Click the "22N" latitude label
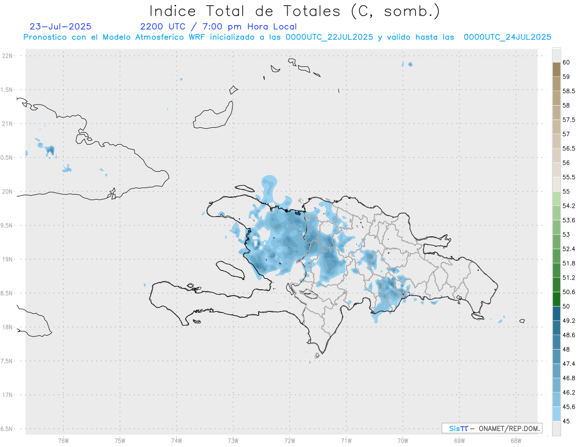The width and height of the screenshot is (579, 447). 7,56
